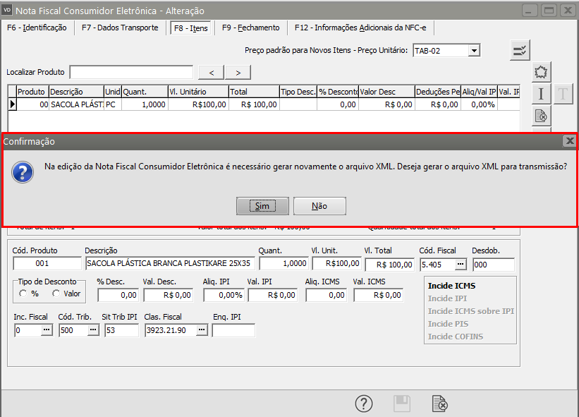Switch to the F6 - Identificação tab

click(x=37, y=28)
